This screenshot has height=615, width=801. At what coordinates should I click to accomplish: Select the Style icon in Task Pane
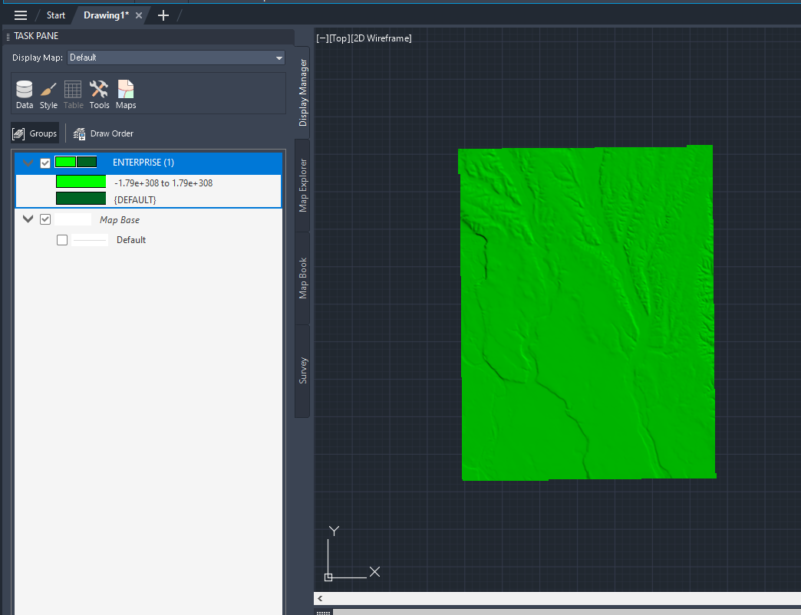tap(48, 93)
